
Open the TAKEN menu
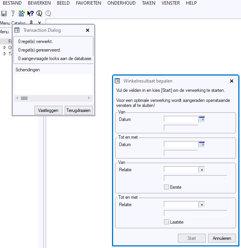tap(148, 3)
